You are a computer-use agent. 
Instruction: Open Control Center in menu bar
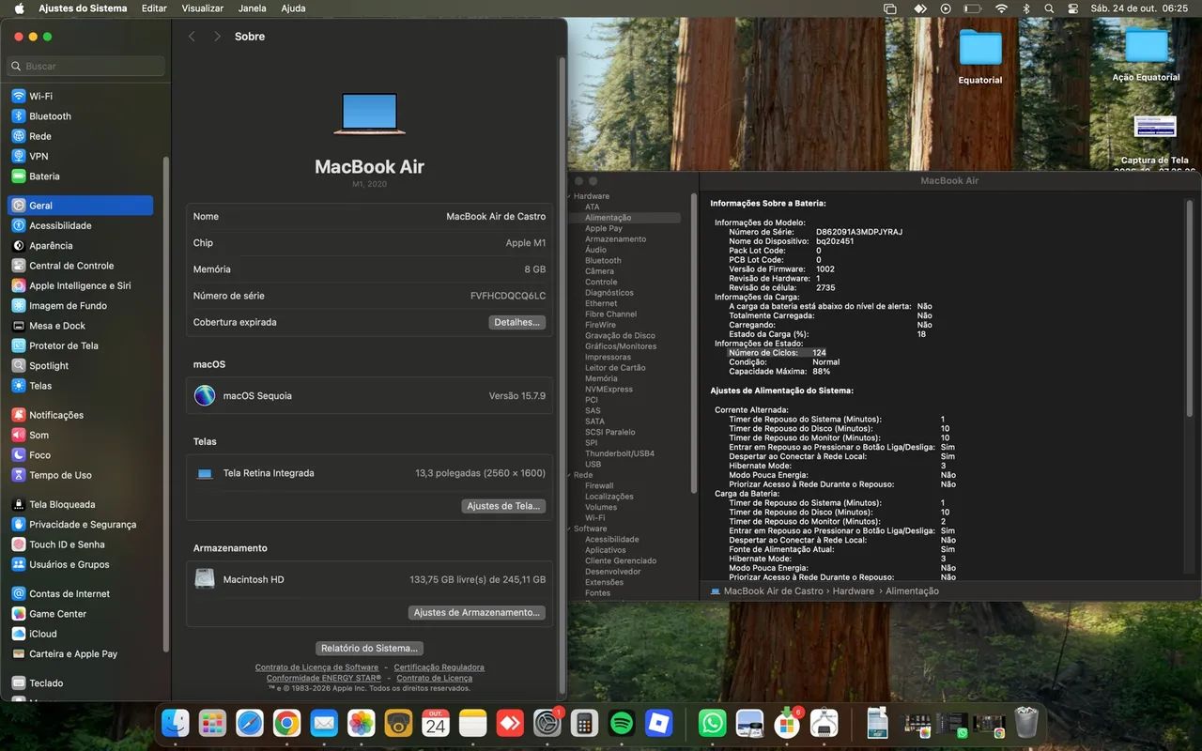1072,8
